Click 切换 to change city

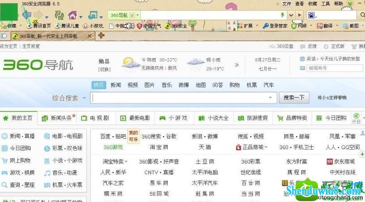[104, 69]
